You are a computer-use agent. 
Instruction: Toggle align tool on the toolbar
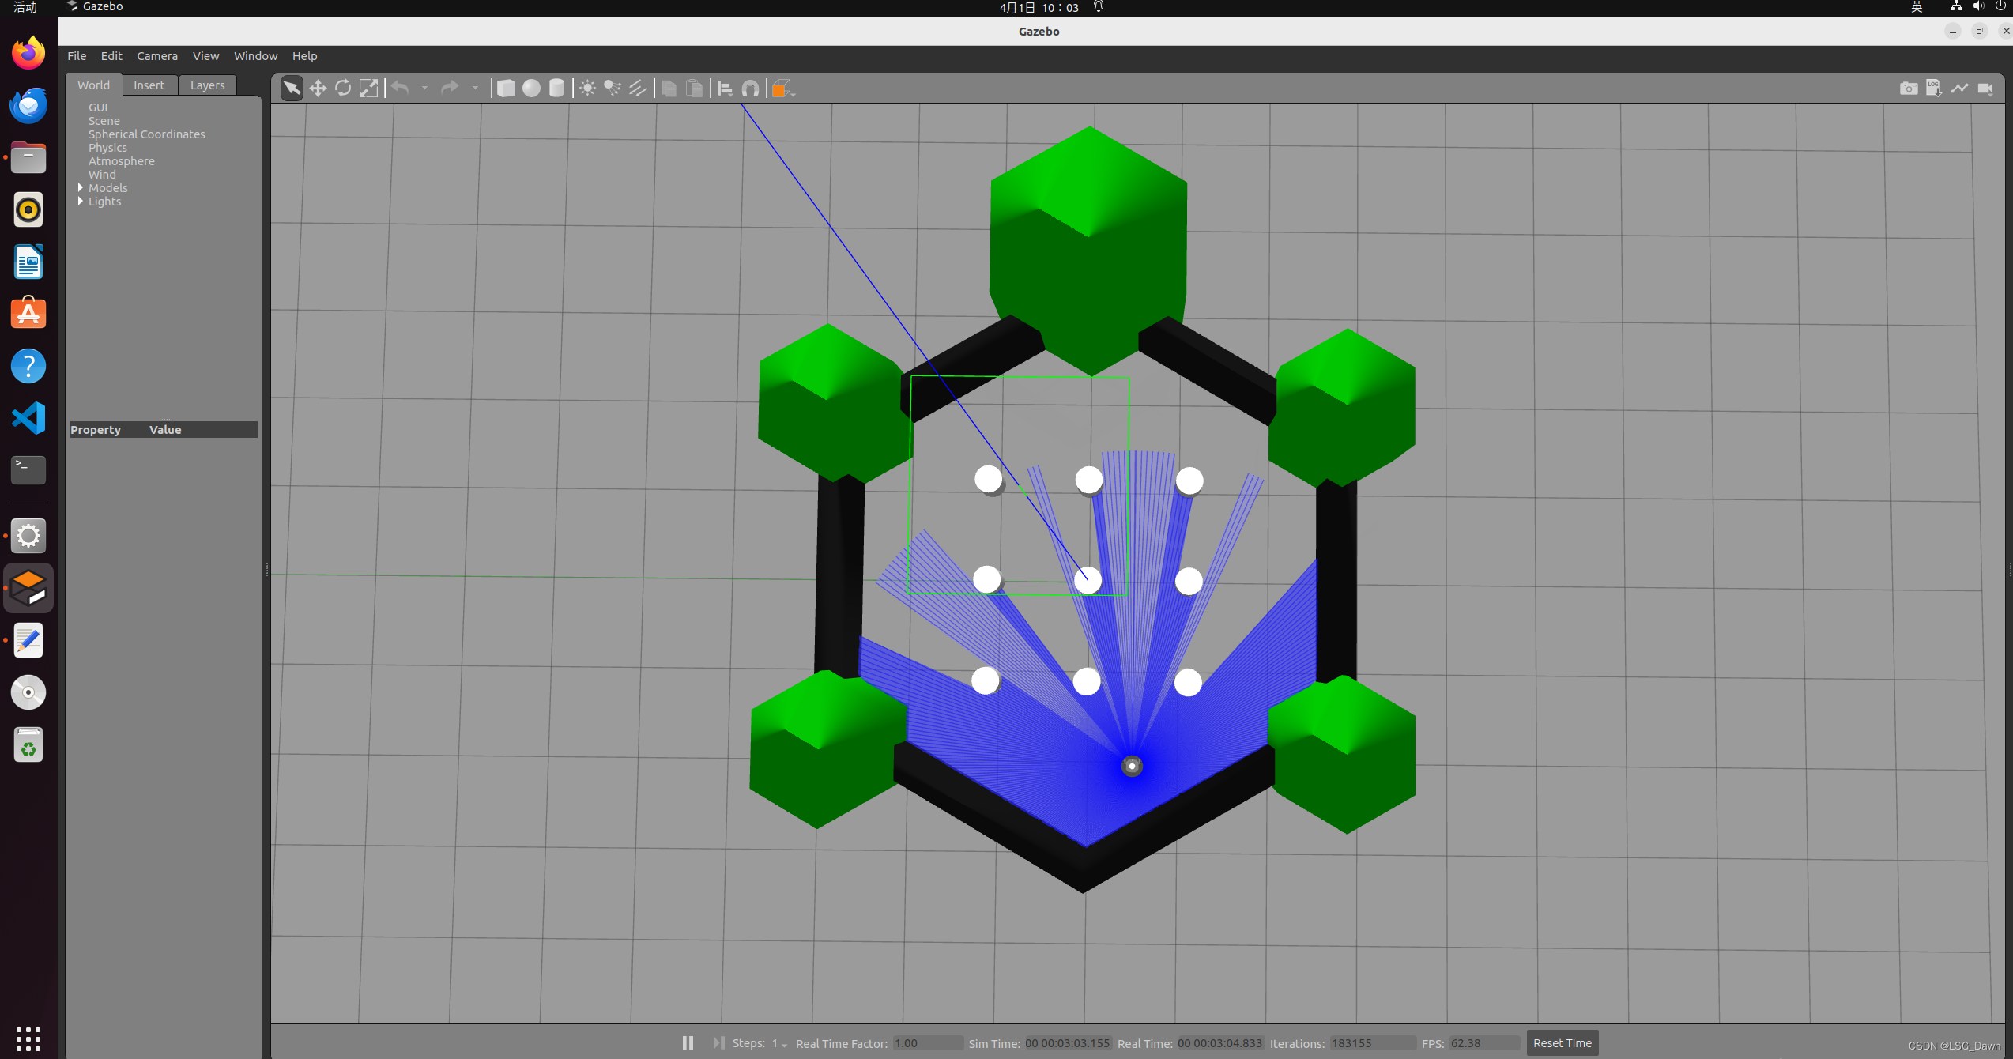[725, 88]
